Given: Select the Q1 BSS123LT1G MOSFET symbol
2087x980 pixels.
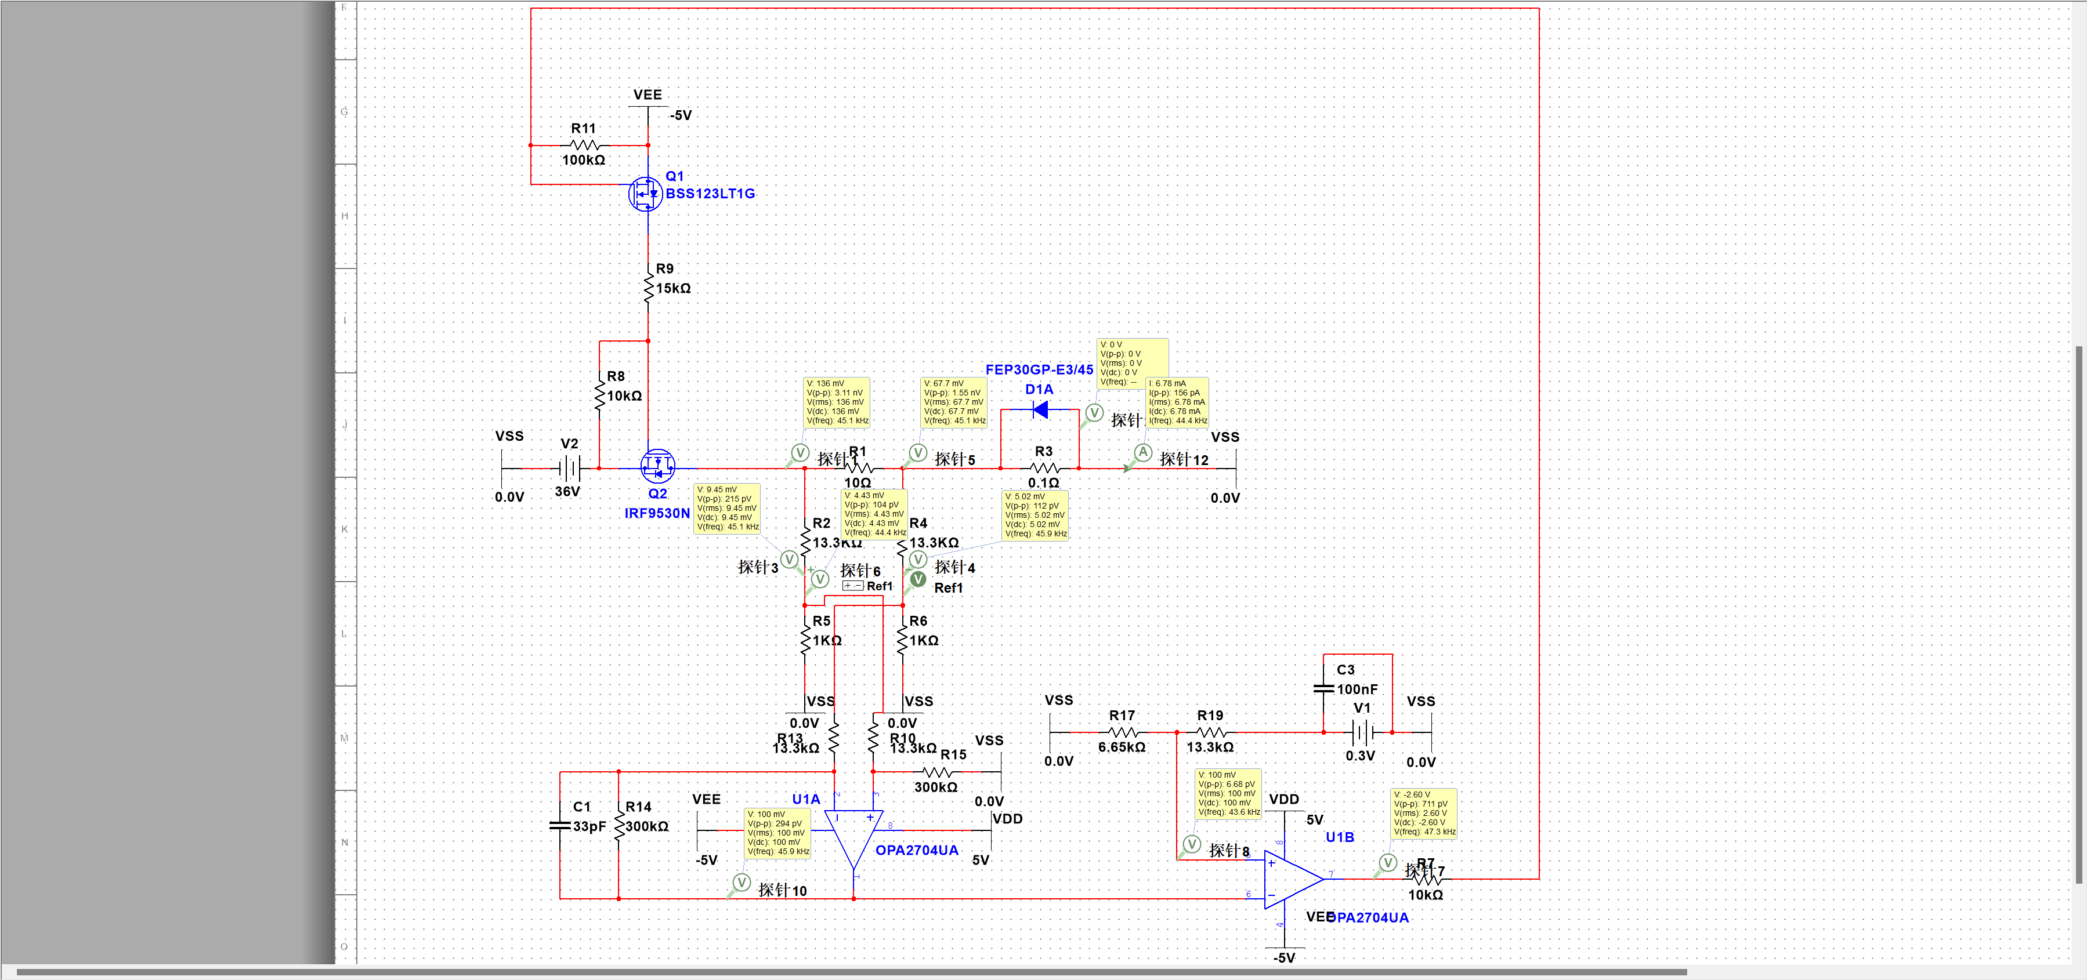Looking at the screenshot, I should 646,194.
